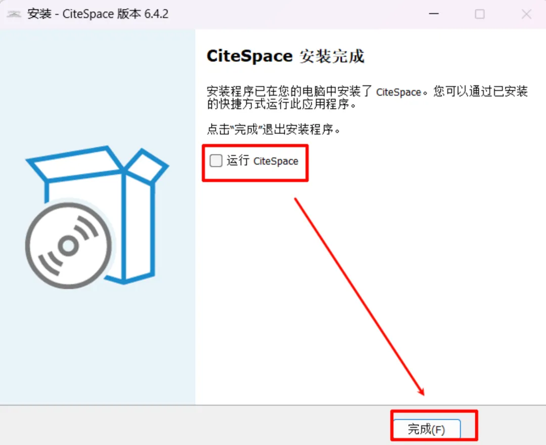This screenshot has height=445, width=546.
Task: Click the paragraph starting with 安装程序已在您的电脑
Action: click(x=367, y=98)
